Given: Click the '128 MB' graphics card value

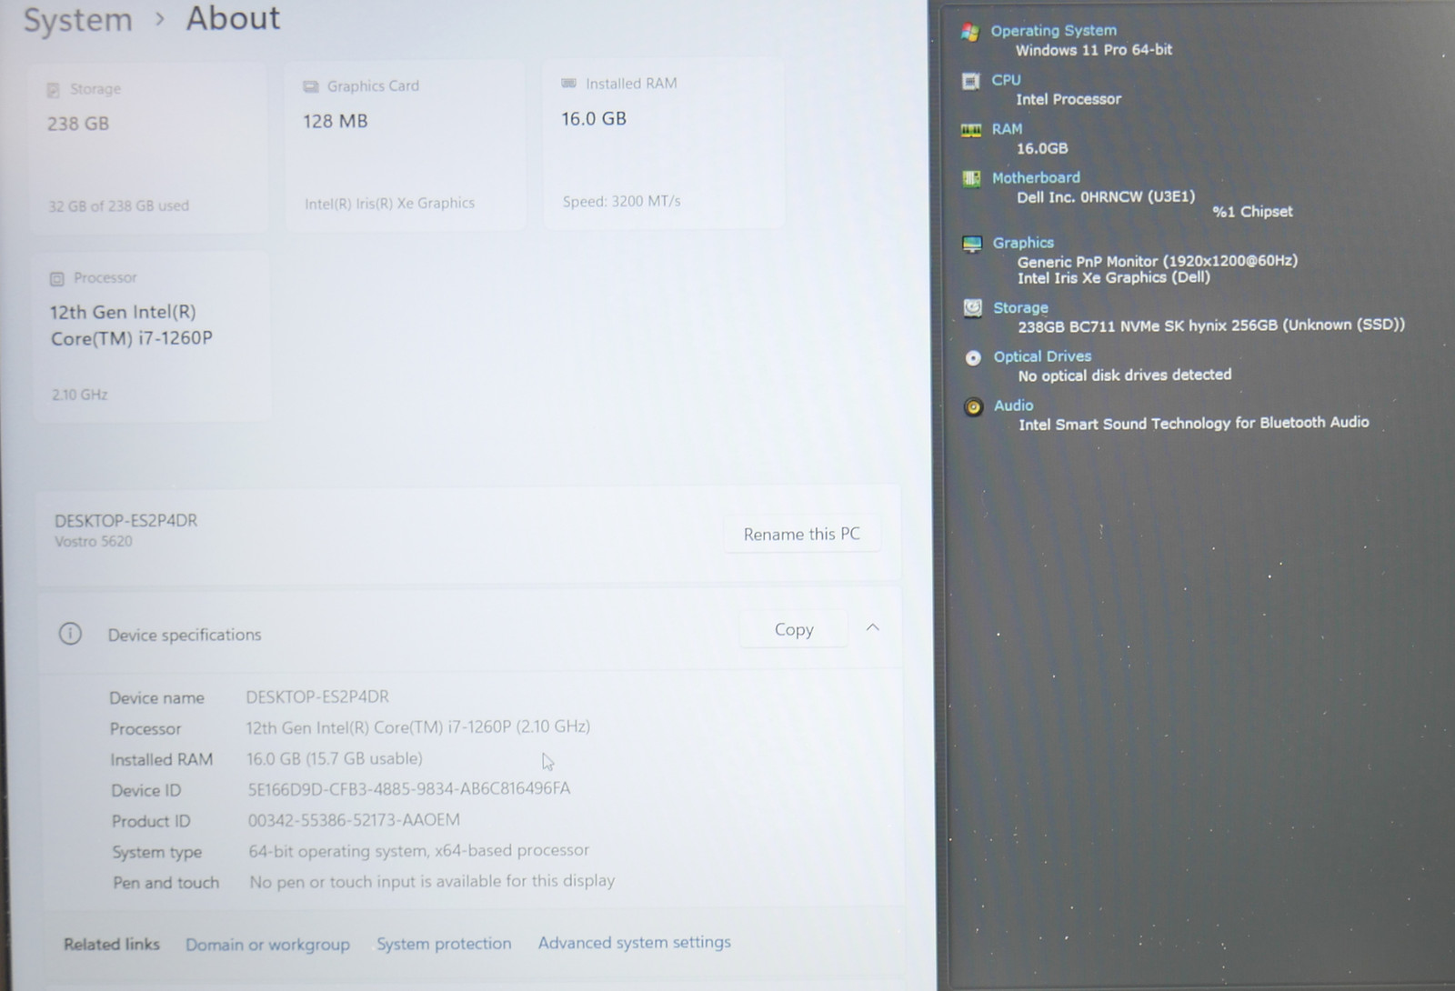Looking at the screenshot, I should tap(336, 121).
